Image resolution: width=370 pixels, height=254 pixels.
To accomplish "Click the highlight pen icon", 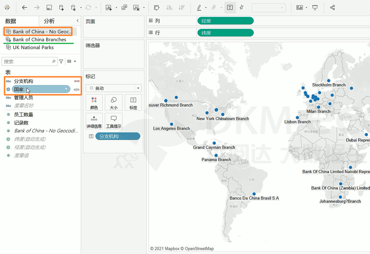I will click(199, 8).
